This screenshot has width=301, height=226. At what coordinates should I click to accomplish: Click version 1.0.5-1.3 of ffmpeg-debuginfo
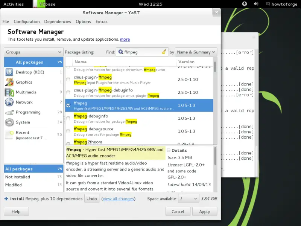coord(186,118)
